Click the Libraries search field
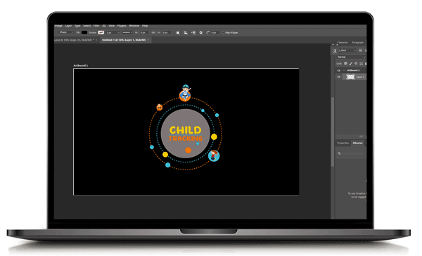This screenshot has height=256, width=422. 352,153
